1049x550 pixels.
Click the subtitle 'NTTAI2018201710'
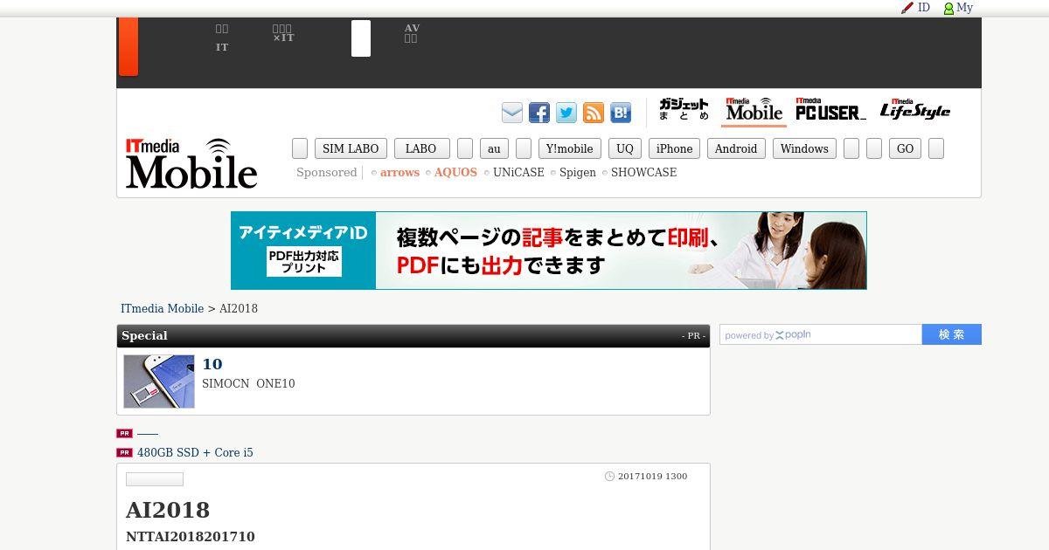coord(191,537)
